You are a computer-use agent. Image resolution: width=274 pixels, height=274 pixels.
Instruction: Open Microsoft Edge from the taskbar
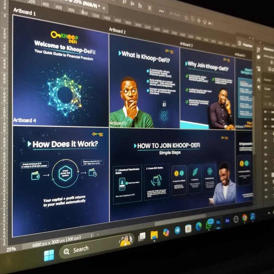[x=199, y=226]
